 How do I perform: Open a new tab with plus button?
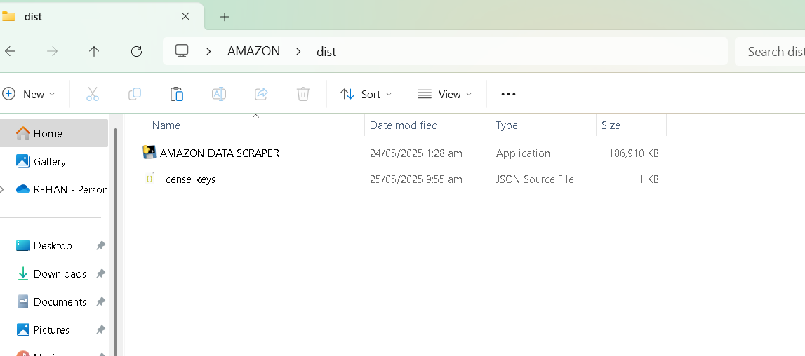pos(225,16)
